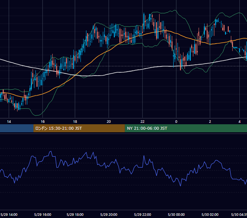Click the hour label 0 on the time axis
The image size is (247, 218).
(x=176, y=122)
